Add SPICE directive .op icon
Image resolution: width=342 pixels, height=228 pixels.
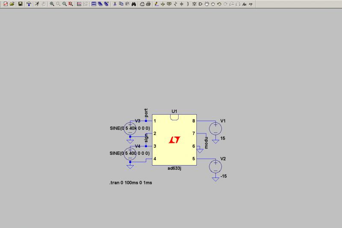coord(251,4)
